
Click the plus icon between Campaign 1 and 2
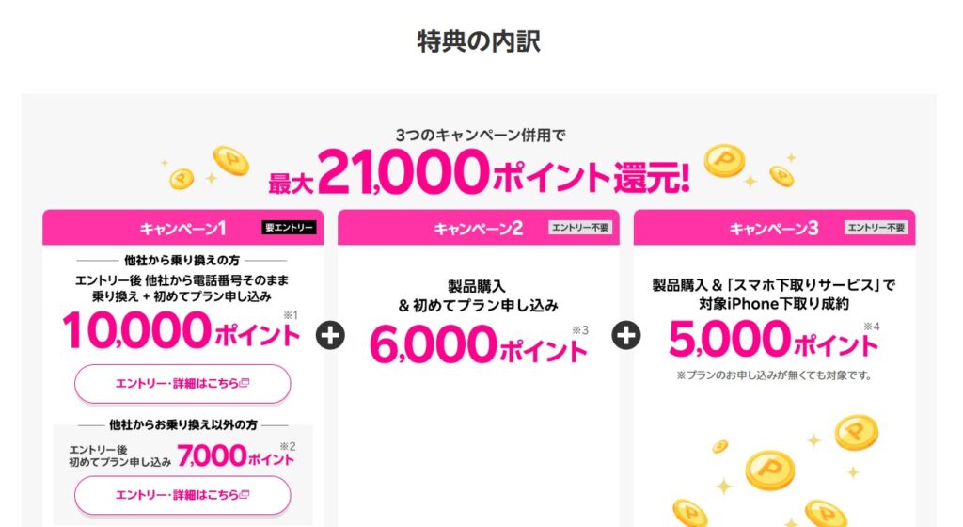330,335
